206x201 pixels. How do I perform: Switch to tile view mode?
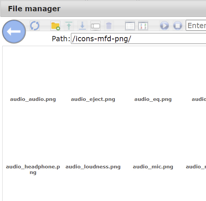[143, 25]
